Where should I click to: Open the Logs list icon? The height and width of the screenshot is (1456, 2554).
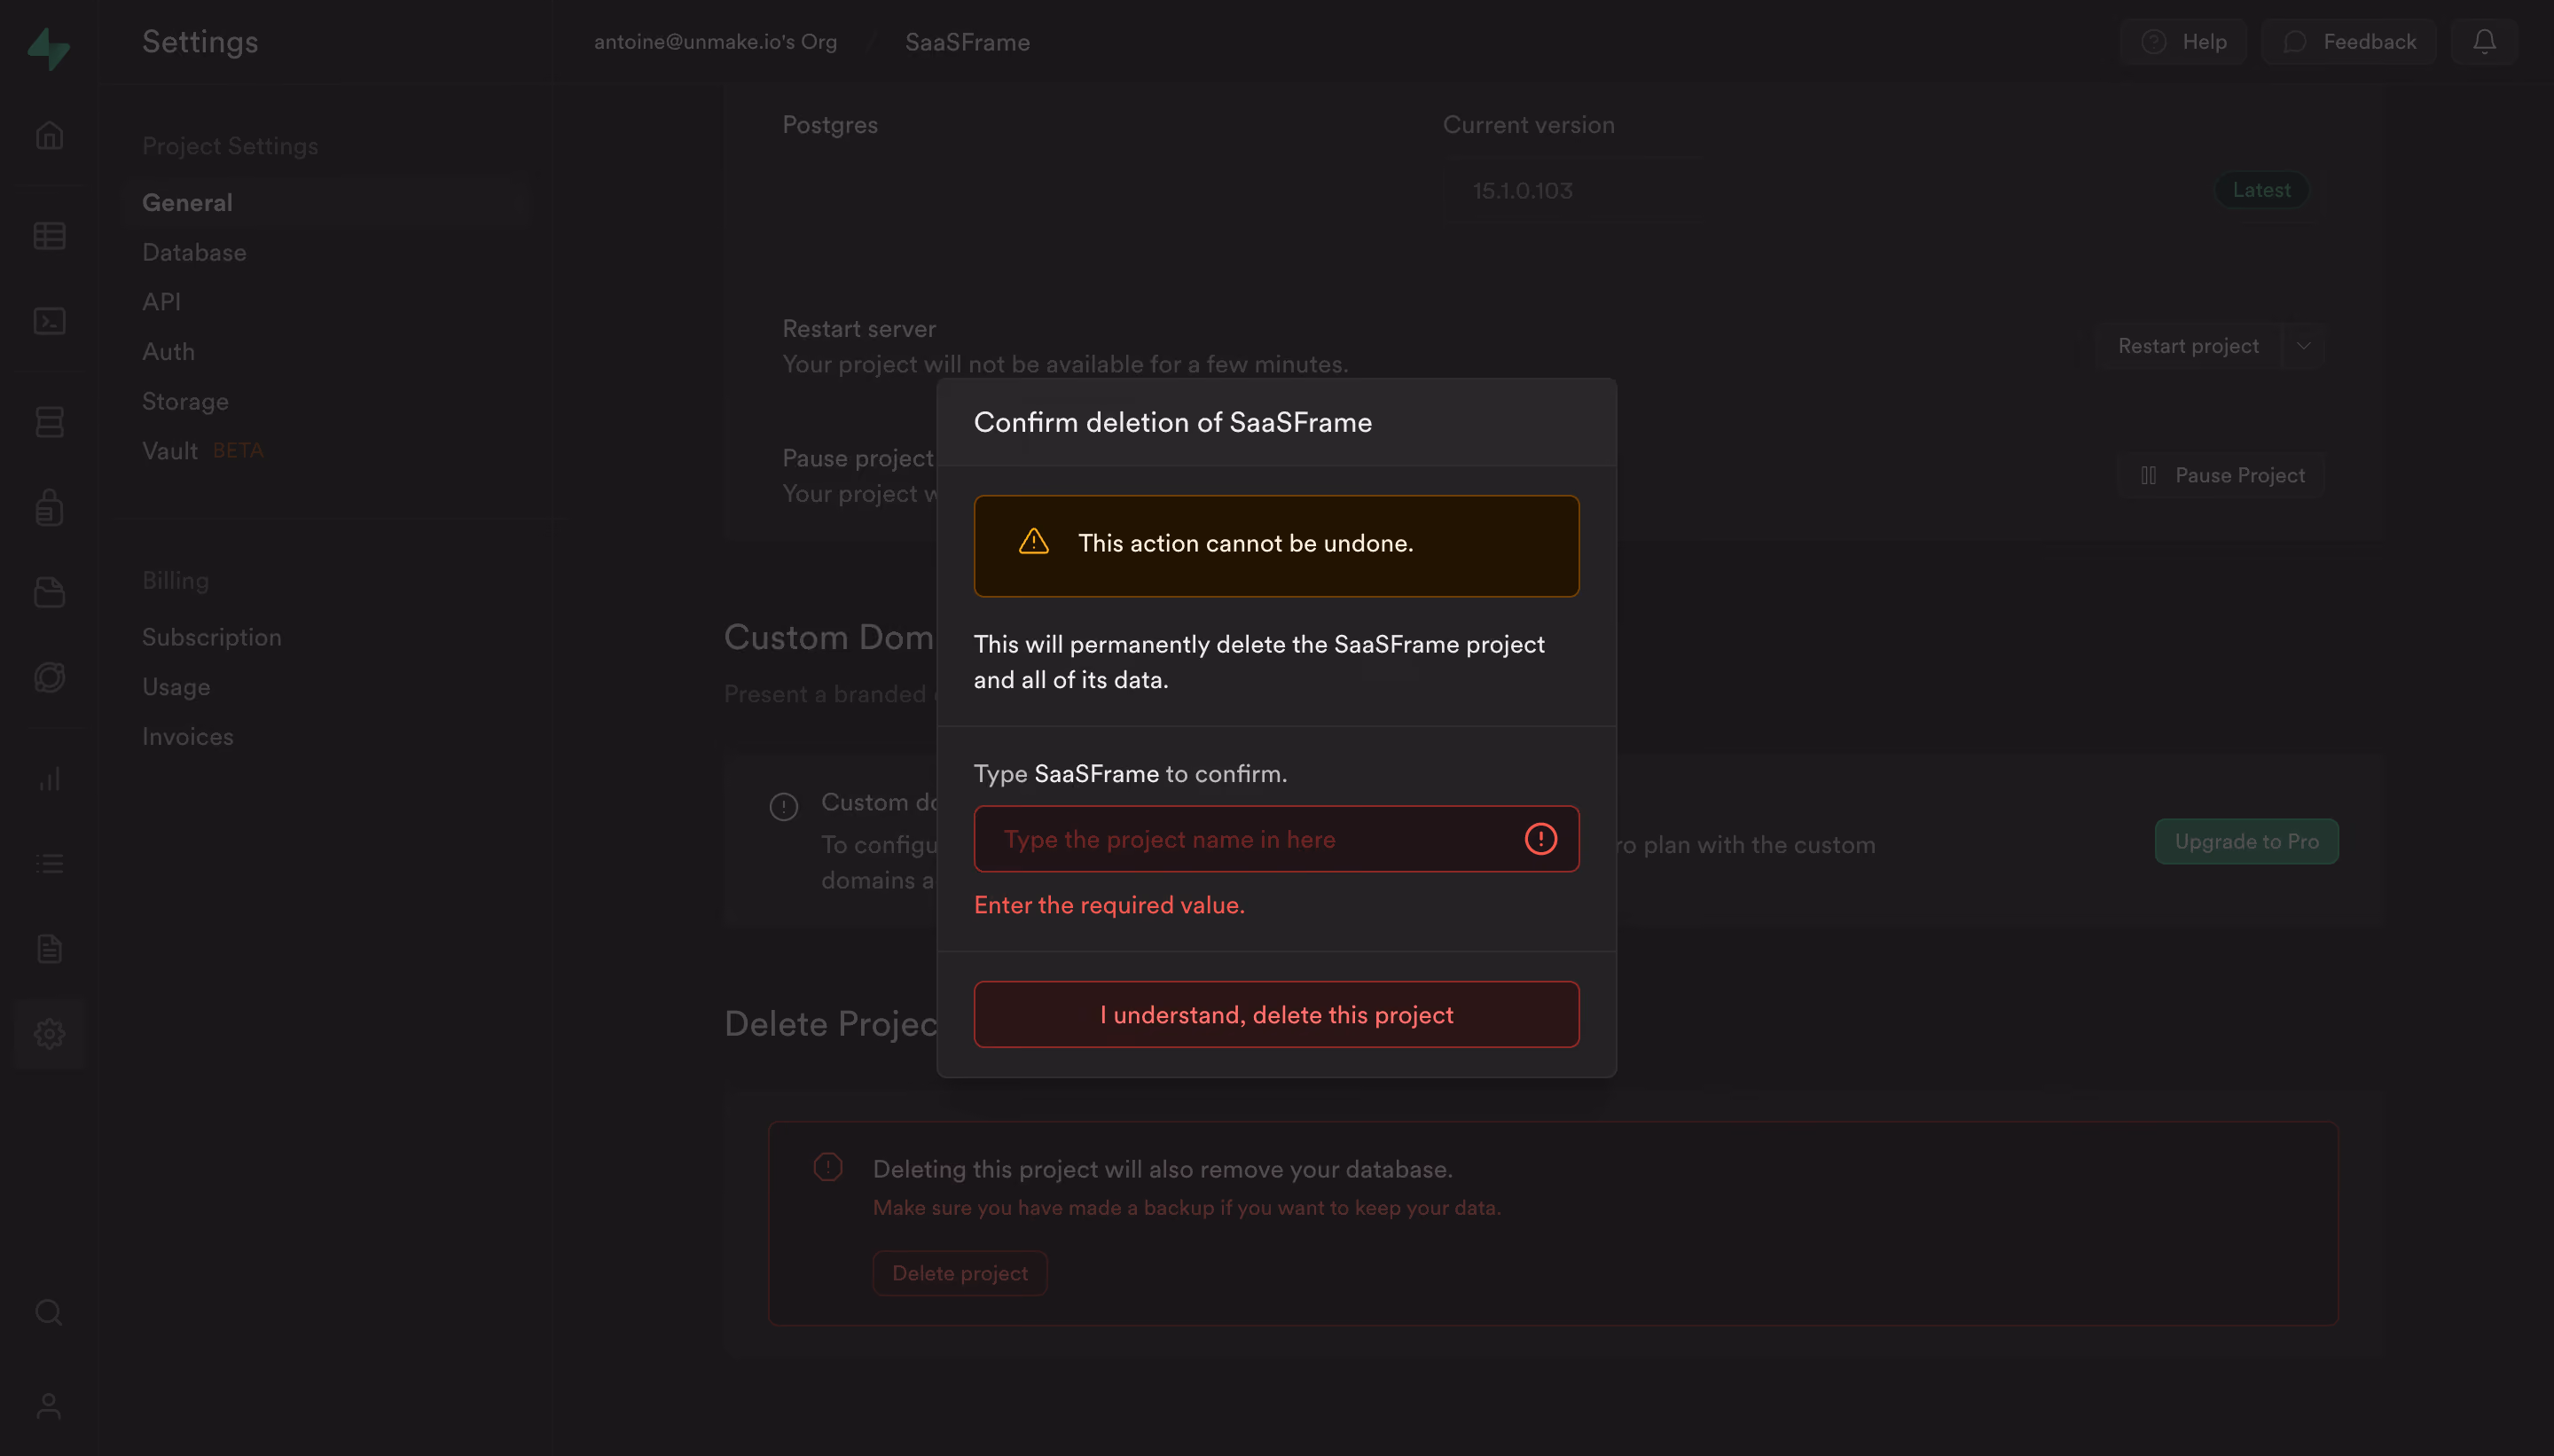[x=49, y=864]
